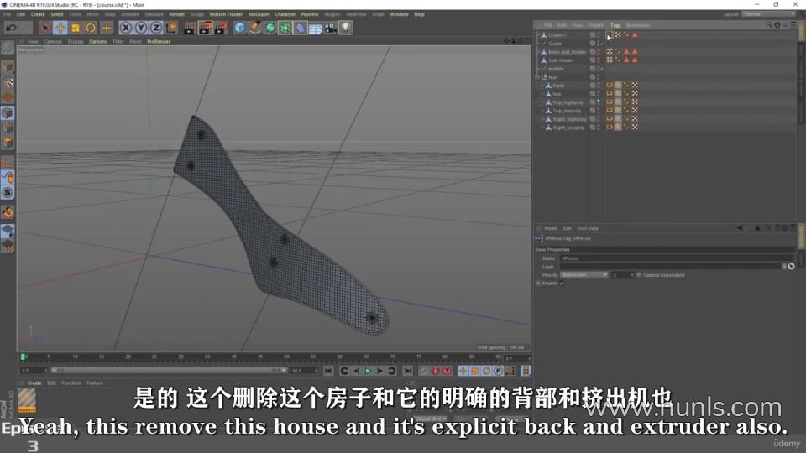Toggle X axis lock

126,28
